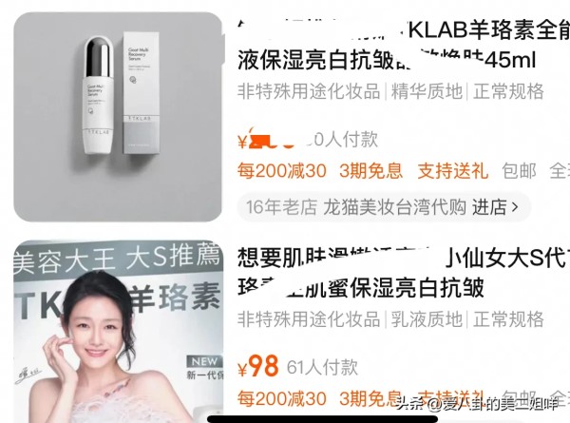Tap first listing's 支持送礼 tag
Image resolution: width=570 pixels, height=423 pixels.
pos(452,170)
